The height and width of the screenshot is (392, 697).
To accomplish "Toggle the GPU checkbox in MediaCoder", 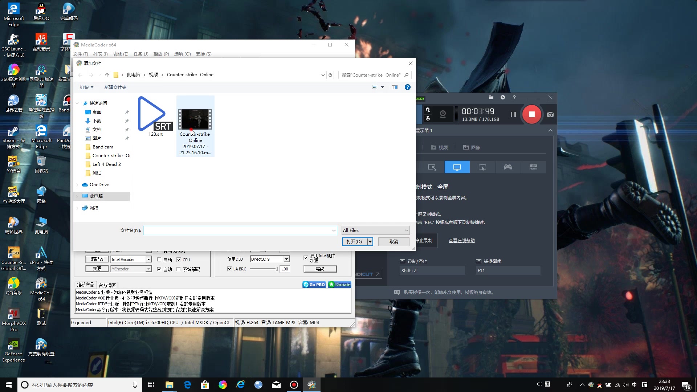I will [x=179, y=260].
